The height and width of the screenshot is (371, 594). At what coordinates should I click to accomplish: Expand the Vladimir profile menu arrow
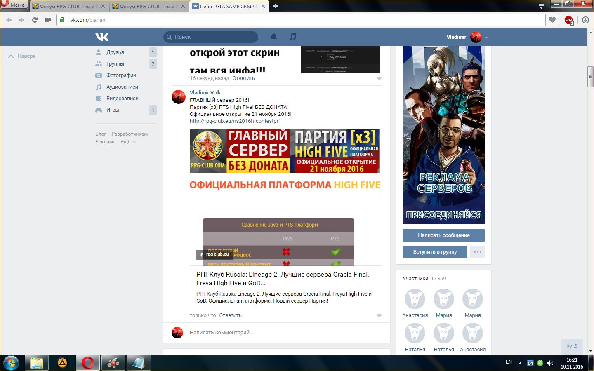pos(486,37)
